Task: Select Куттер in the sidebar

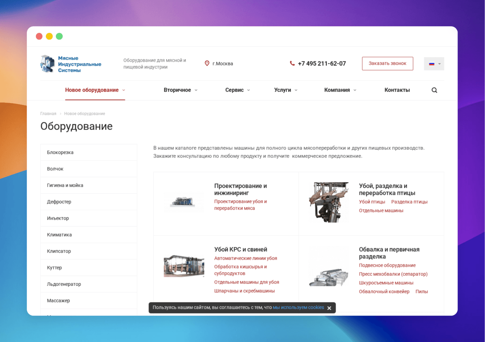Action: point(89,268)
